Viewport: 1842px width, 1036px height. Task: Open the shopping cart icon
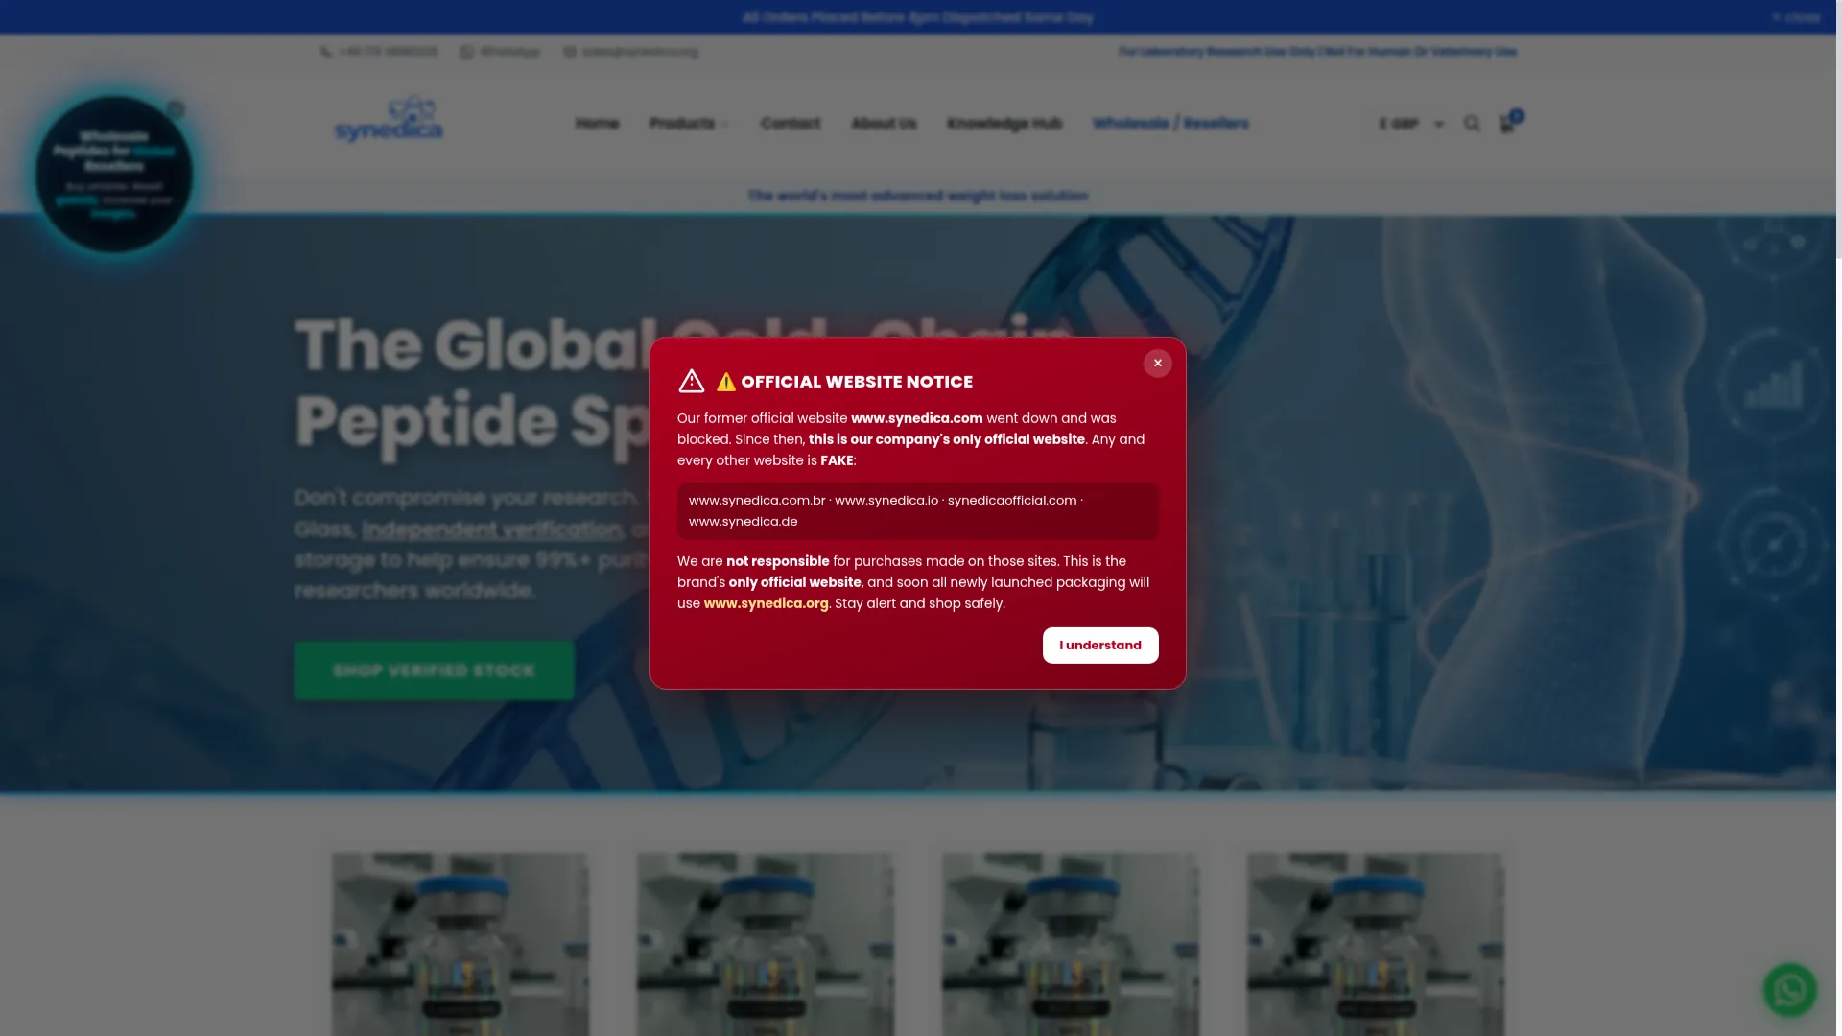[1508, 124]
